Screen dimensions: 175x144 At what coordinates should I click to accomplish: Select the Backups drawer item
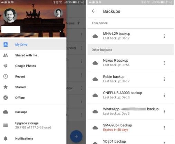point(33,112)
